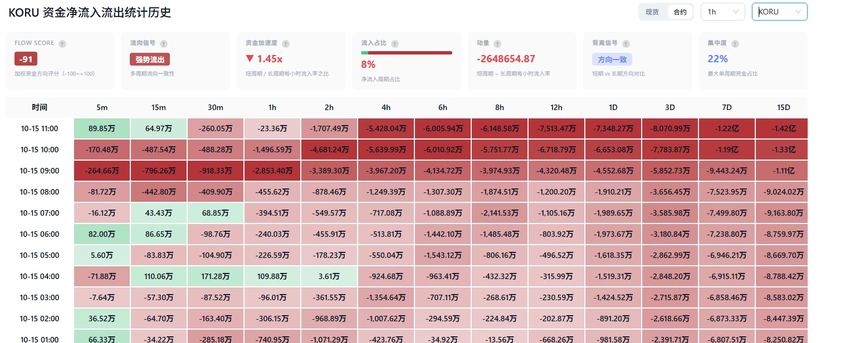Click the help icon beside 流入占比
The height and width of the screenshot is (343, 860).
point(395,44)
